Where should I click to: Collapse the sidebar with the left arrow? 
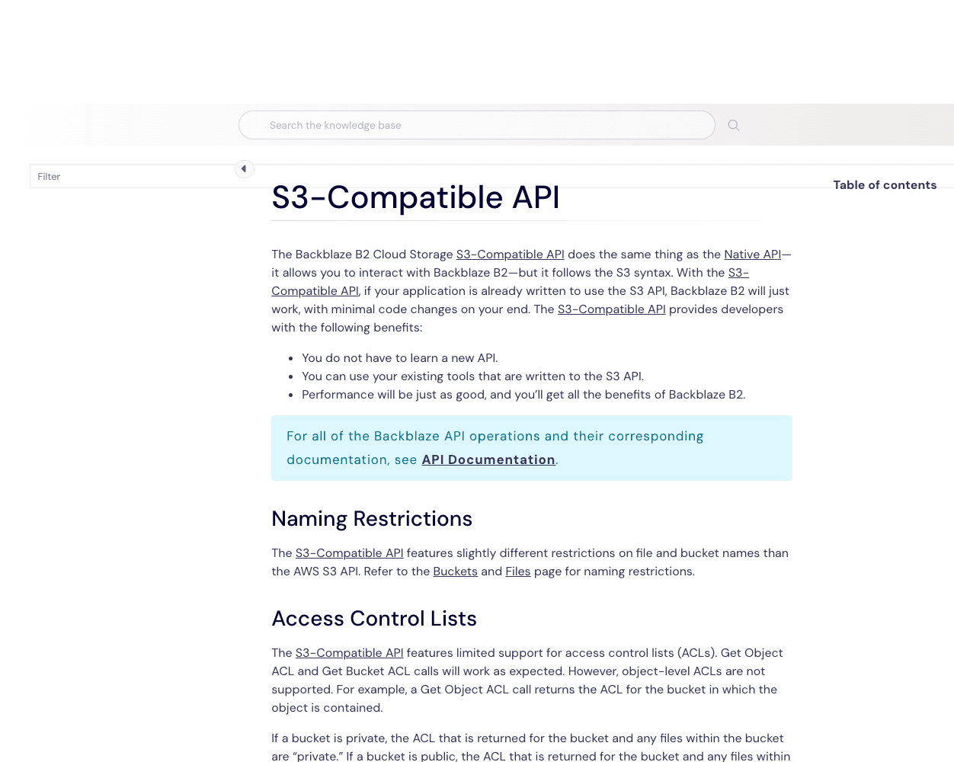pos(244,169)
